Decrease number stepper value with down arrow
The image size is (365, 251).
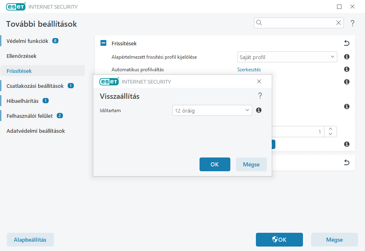click(330, 134)
